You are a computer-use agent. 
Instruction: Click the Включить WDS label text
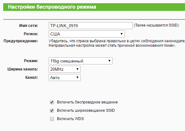pos(70,119)
